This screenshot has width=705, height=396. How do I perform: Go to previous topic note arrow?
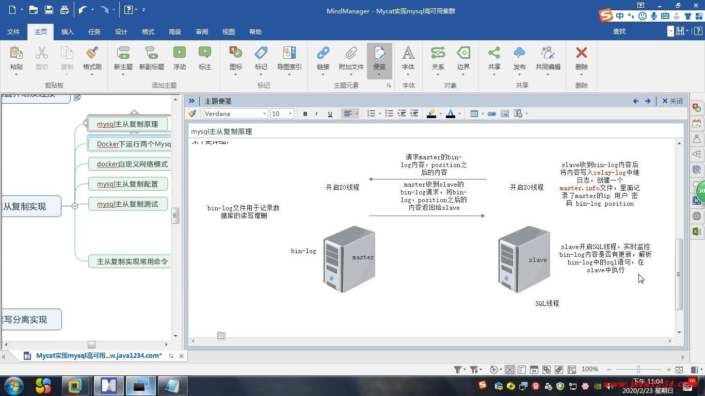tap(636, 101)
